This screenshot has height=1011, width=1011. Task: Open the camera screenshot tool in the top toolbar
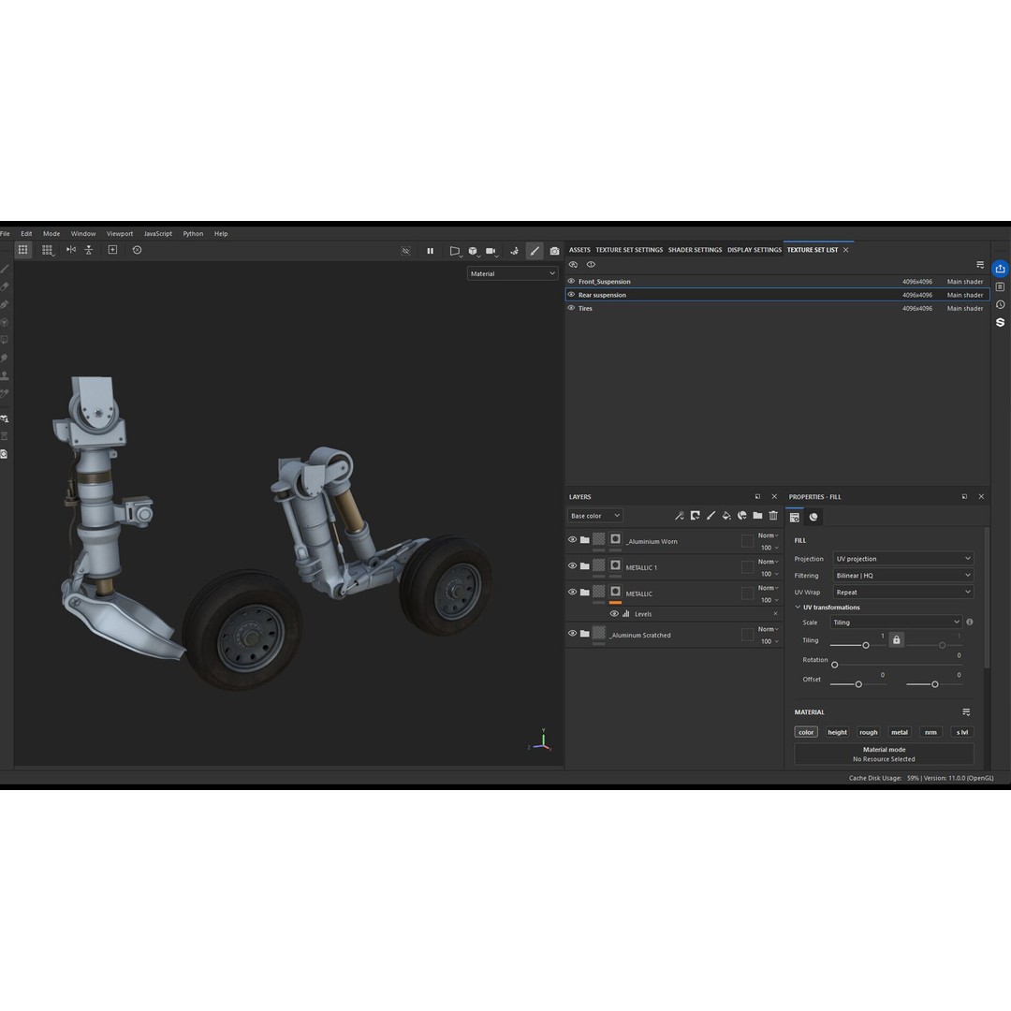pos(554,251)
